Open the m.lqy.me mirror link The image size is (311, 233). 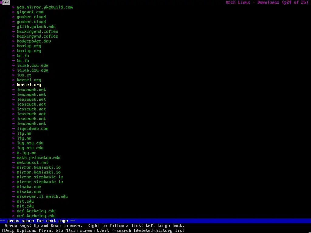[x=26, y=153]
